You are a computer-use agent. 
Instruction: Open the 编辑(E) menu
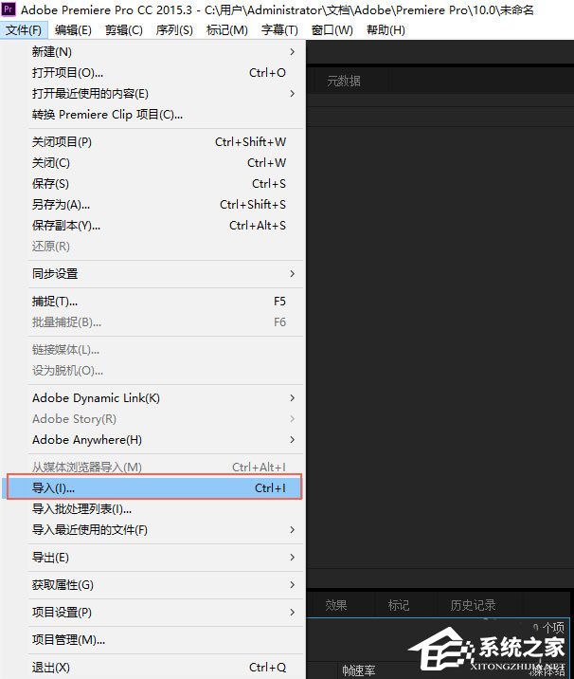(73, 30)
